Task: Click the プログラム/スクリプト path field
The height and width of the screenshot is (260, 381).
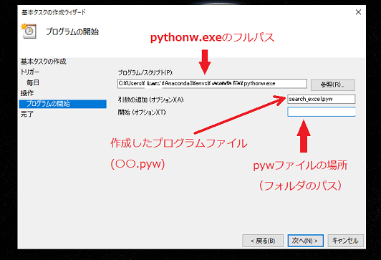Action: [212, 84]
